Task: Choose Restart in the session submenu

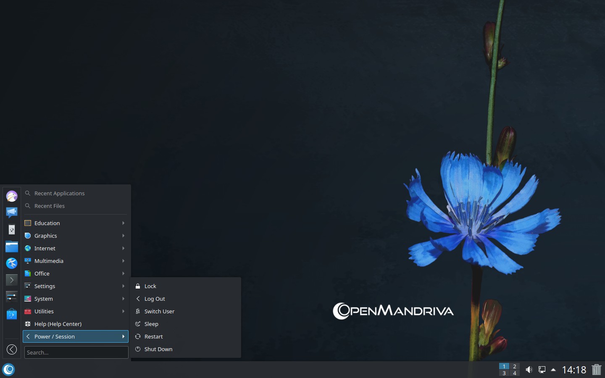Action: (x=153, y=336)
